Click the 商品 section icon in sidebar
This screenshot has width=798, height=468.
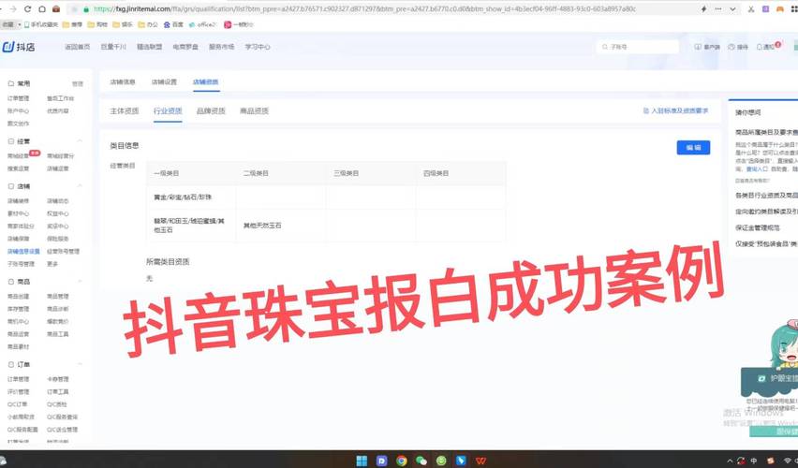point(10,282)
